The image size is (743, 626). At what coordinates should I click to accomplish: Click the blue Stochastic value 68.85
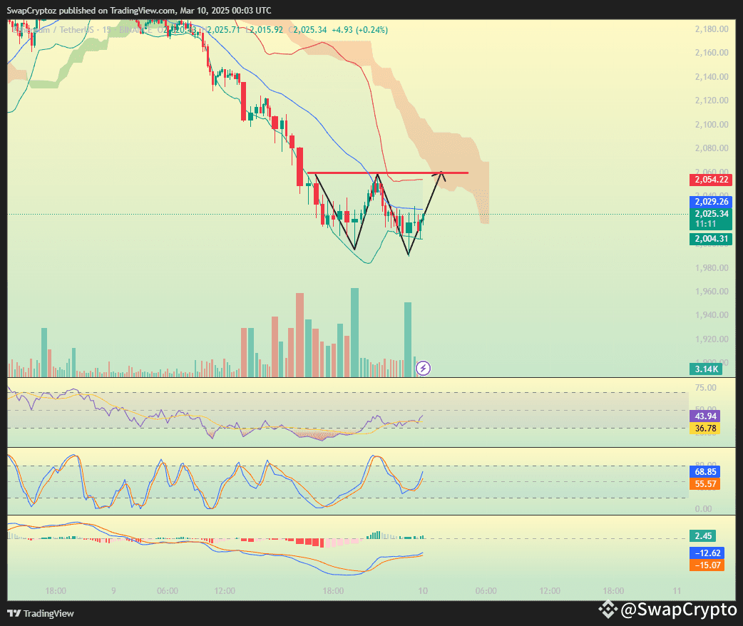[704, 472]
